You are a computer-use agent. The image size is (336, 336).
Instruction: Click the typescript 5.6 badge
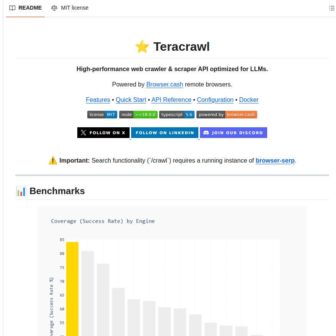[x=176, y=114]
